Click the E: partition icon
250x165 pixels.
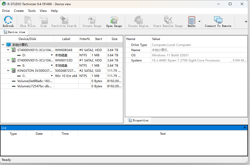tap(19, 66)
